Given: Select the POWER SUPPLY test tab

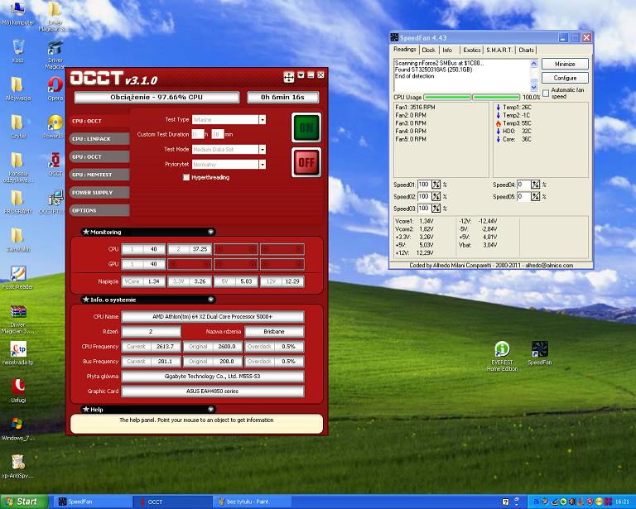Looking at the screenshot, I should [99, 193].
